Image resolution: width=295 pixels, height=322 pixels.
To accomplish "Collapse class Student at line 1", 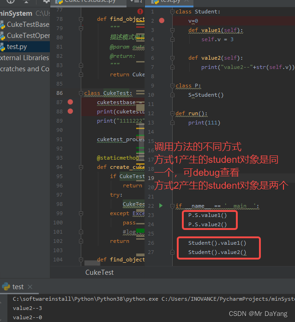I will pyautogui.click(x=172, y=12).
